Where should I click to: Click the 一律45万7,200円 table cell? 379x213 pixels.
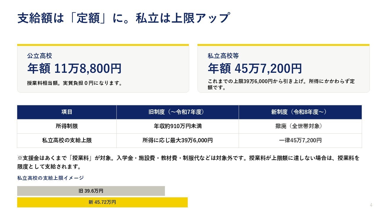pyautogui.click(x=300, y=141)
